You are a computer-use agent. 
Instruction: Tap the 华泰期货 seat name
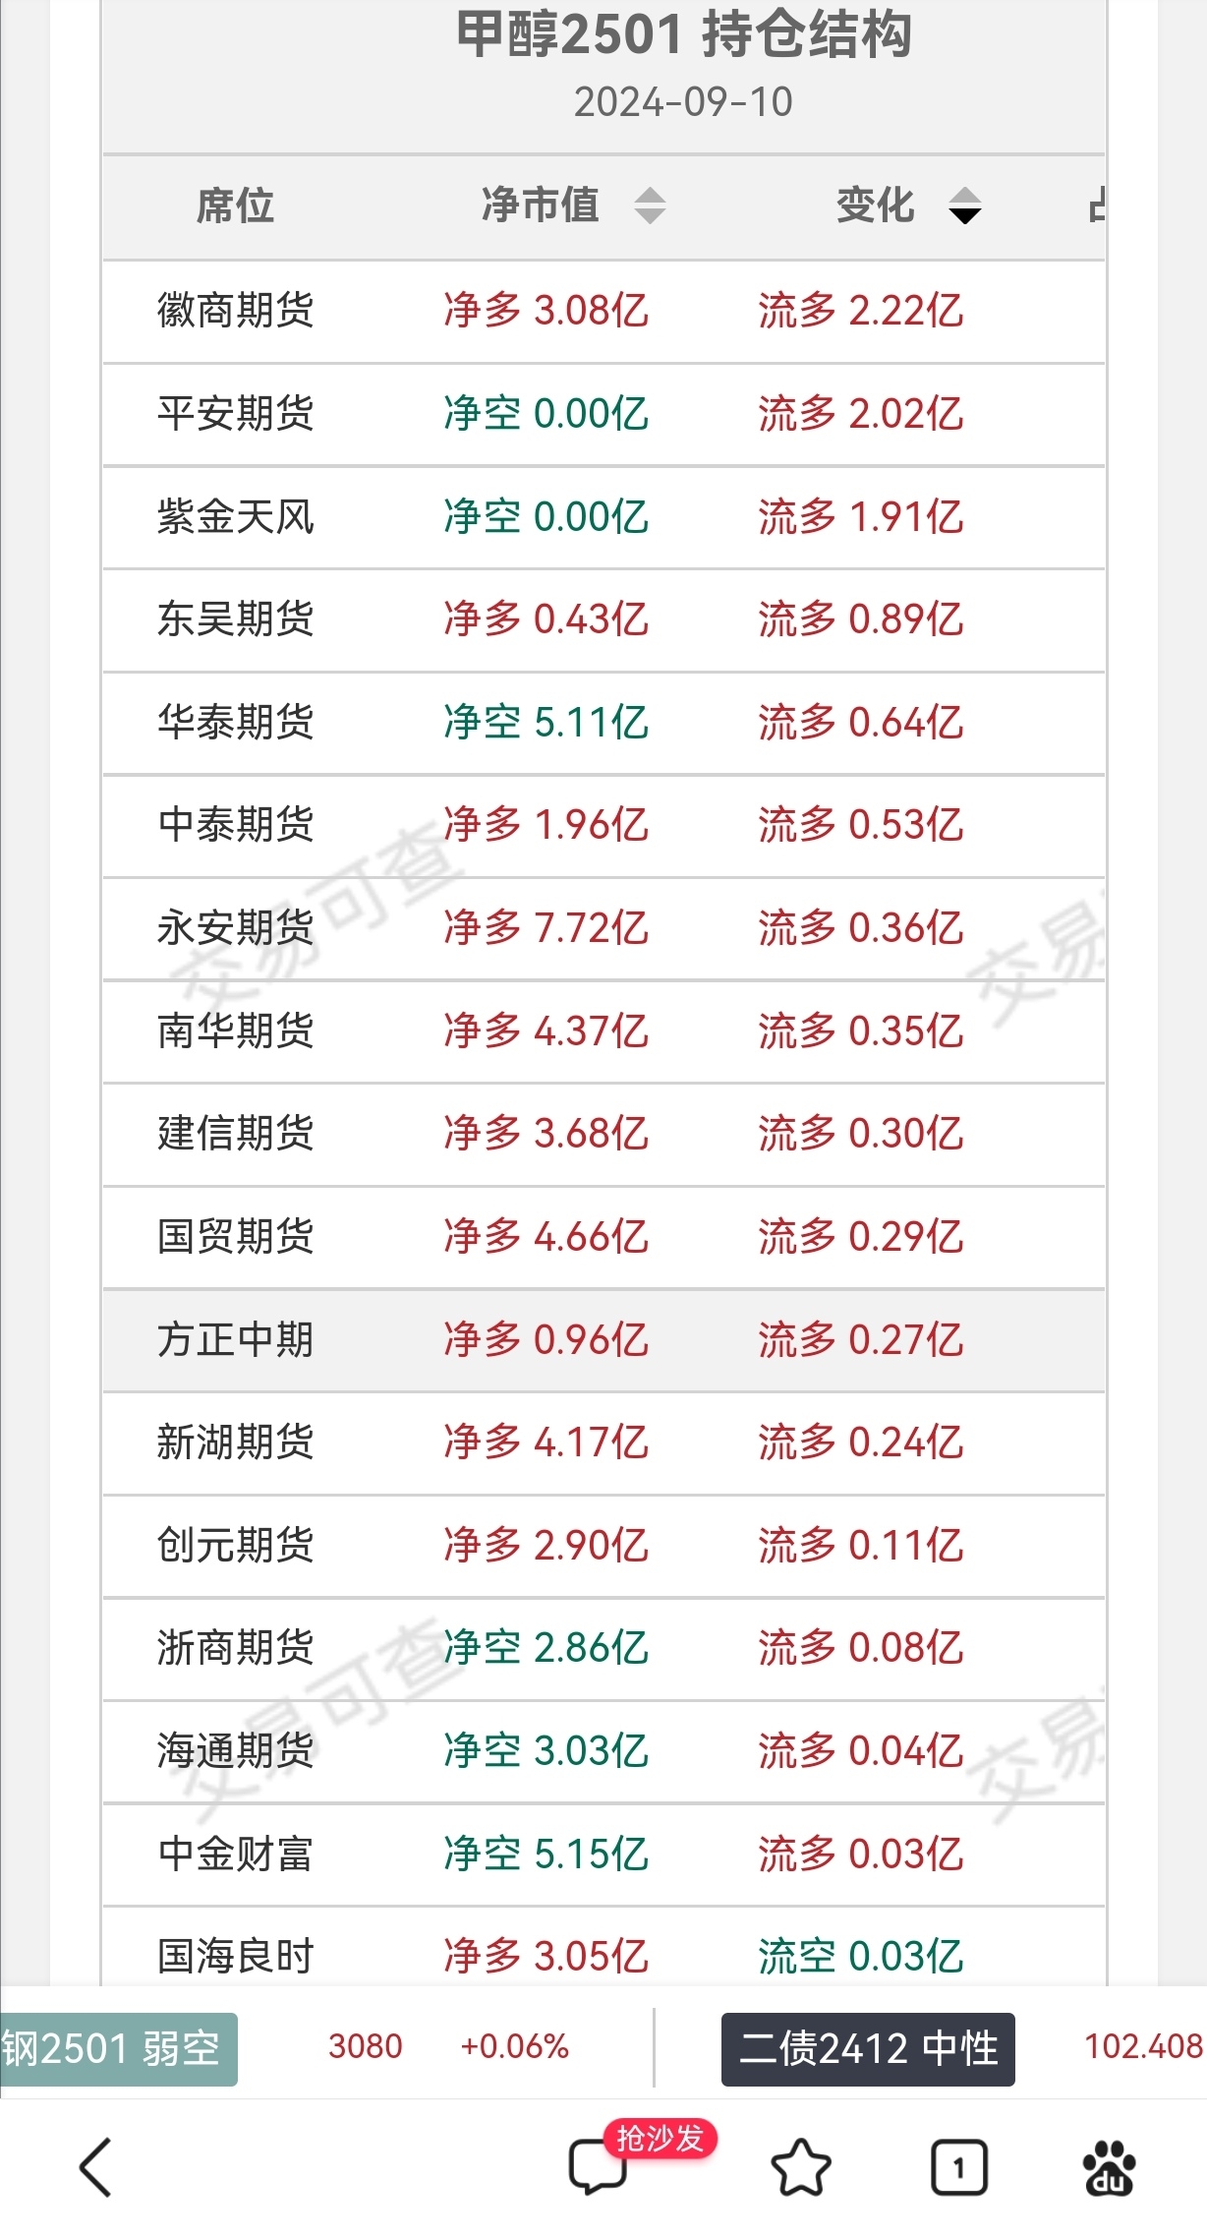(x=236, y=723)
